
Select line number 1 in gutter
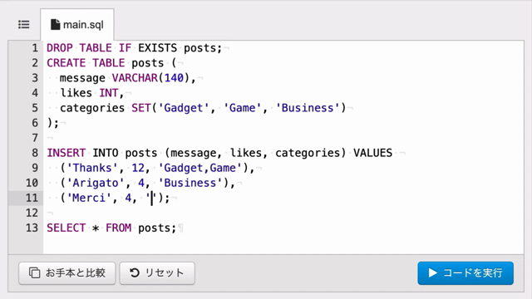pyautogui.click(x=35, y=48)
